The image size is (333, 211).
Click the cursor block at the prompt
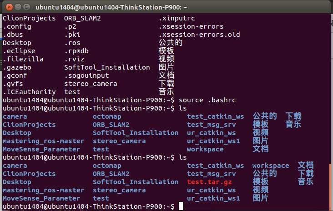click(181, 206)
